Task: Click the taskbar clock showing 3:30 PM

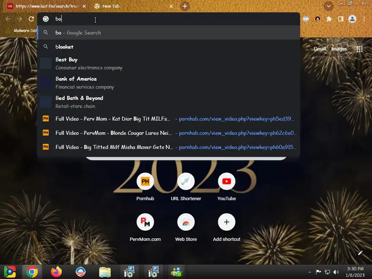Action: [x=355, y=272]
